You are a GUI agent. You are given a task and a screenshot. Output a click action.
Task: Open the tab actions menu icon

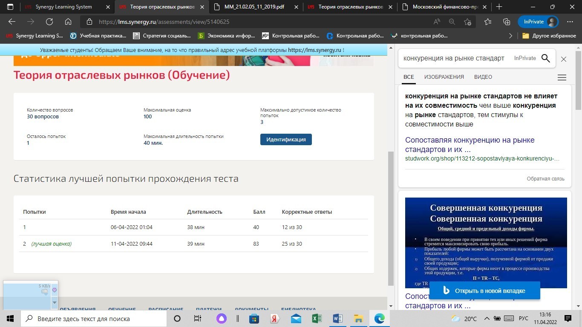[x=10, y=7]
